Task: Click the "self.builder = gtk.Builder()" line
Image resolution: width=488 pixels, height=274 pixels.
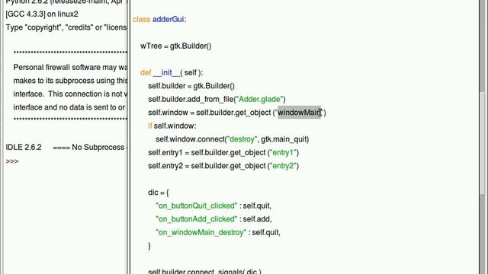Action: click(191, 86)
